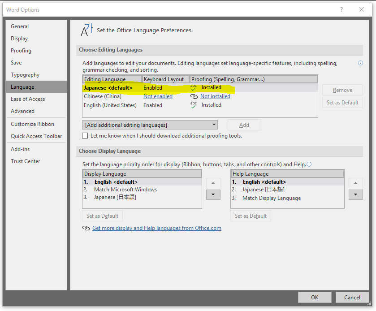Move help language up with the arrow button

tap(356, 183)
